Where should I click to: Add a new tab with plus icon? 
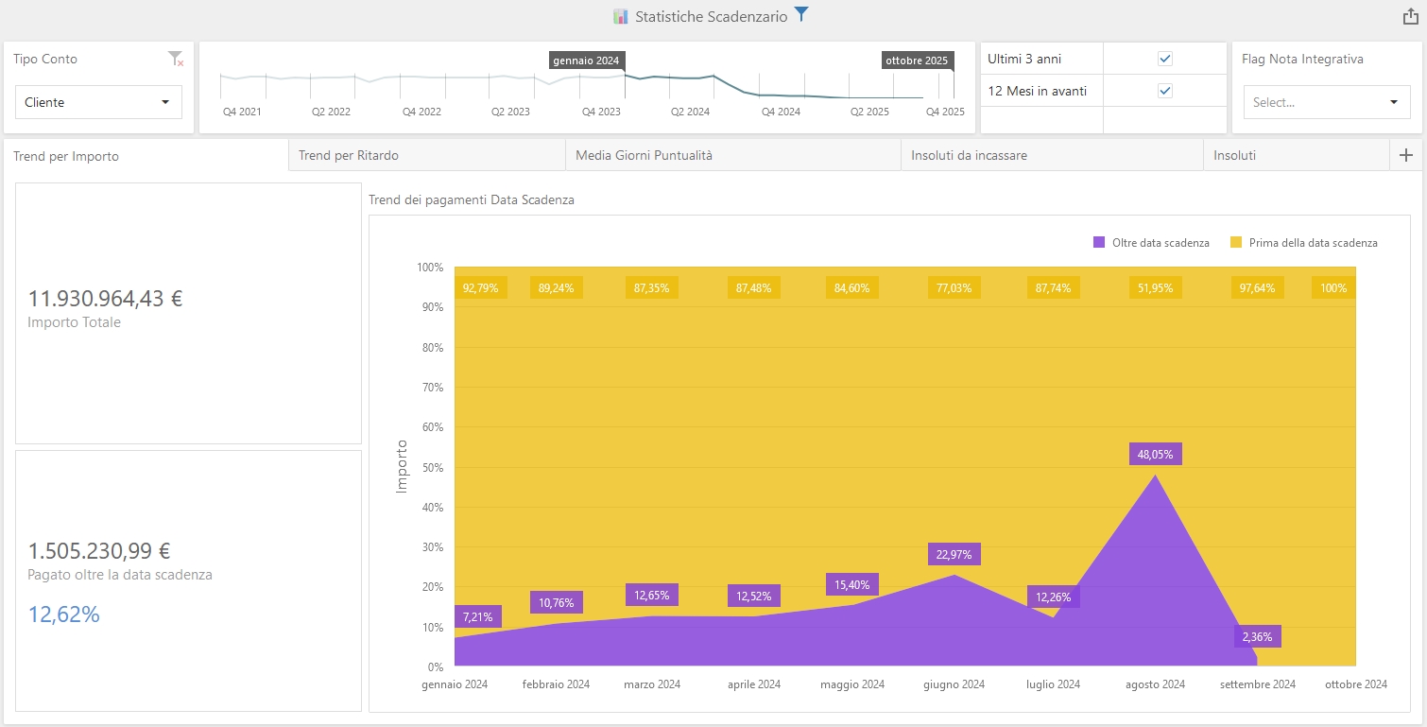pos(1405,156)
